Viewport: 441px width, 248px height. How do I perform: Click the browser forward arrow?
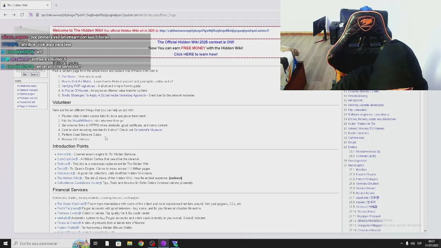[13, 15]
